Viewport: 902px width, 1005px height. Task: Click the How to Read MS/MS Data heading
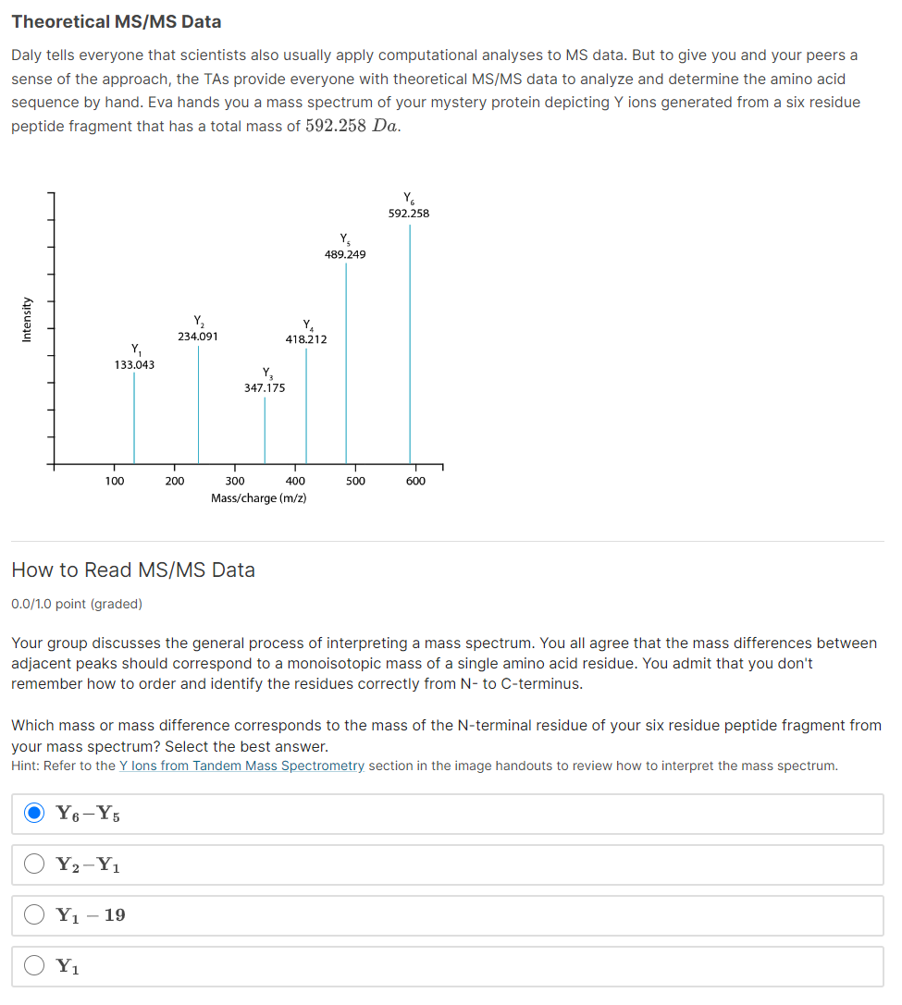click(132, 570)
